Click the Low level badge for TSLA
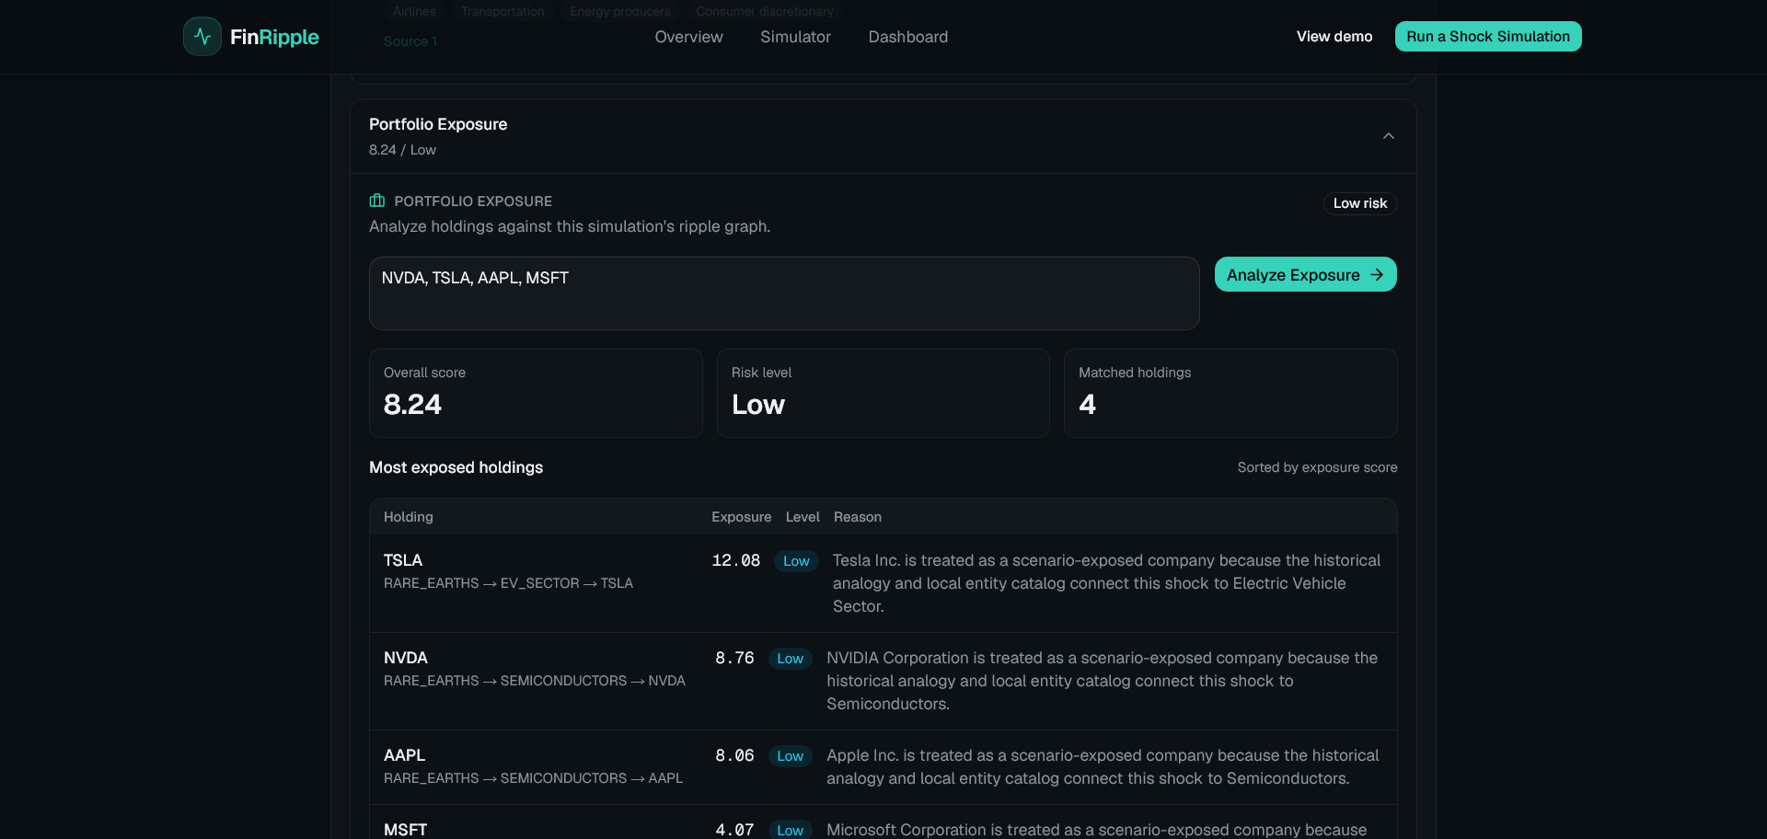The image size is (1767, 839). (796, 561)
